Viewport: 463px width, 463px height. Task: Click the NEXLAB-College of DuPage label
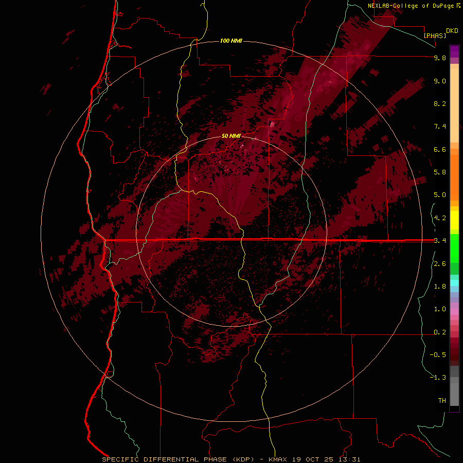412,6
